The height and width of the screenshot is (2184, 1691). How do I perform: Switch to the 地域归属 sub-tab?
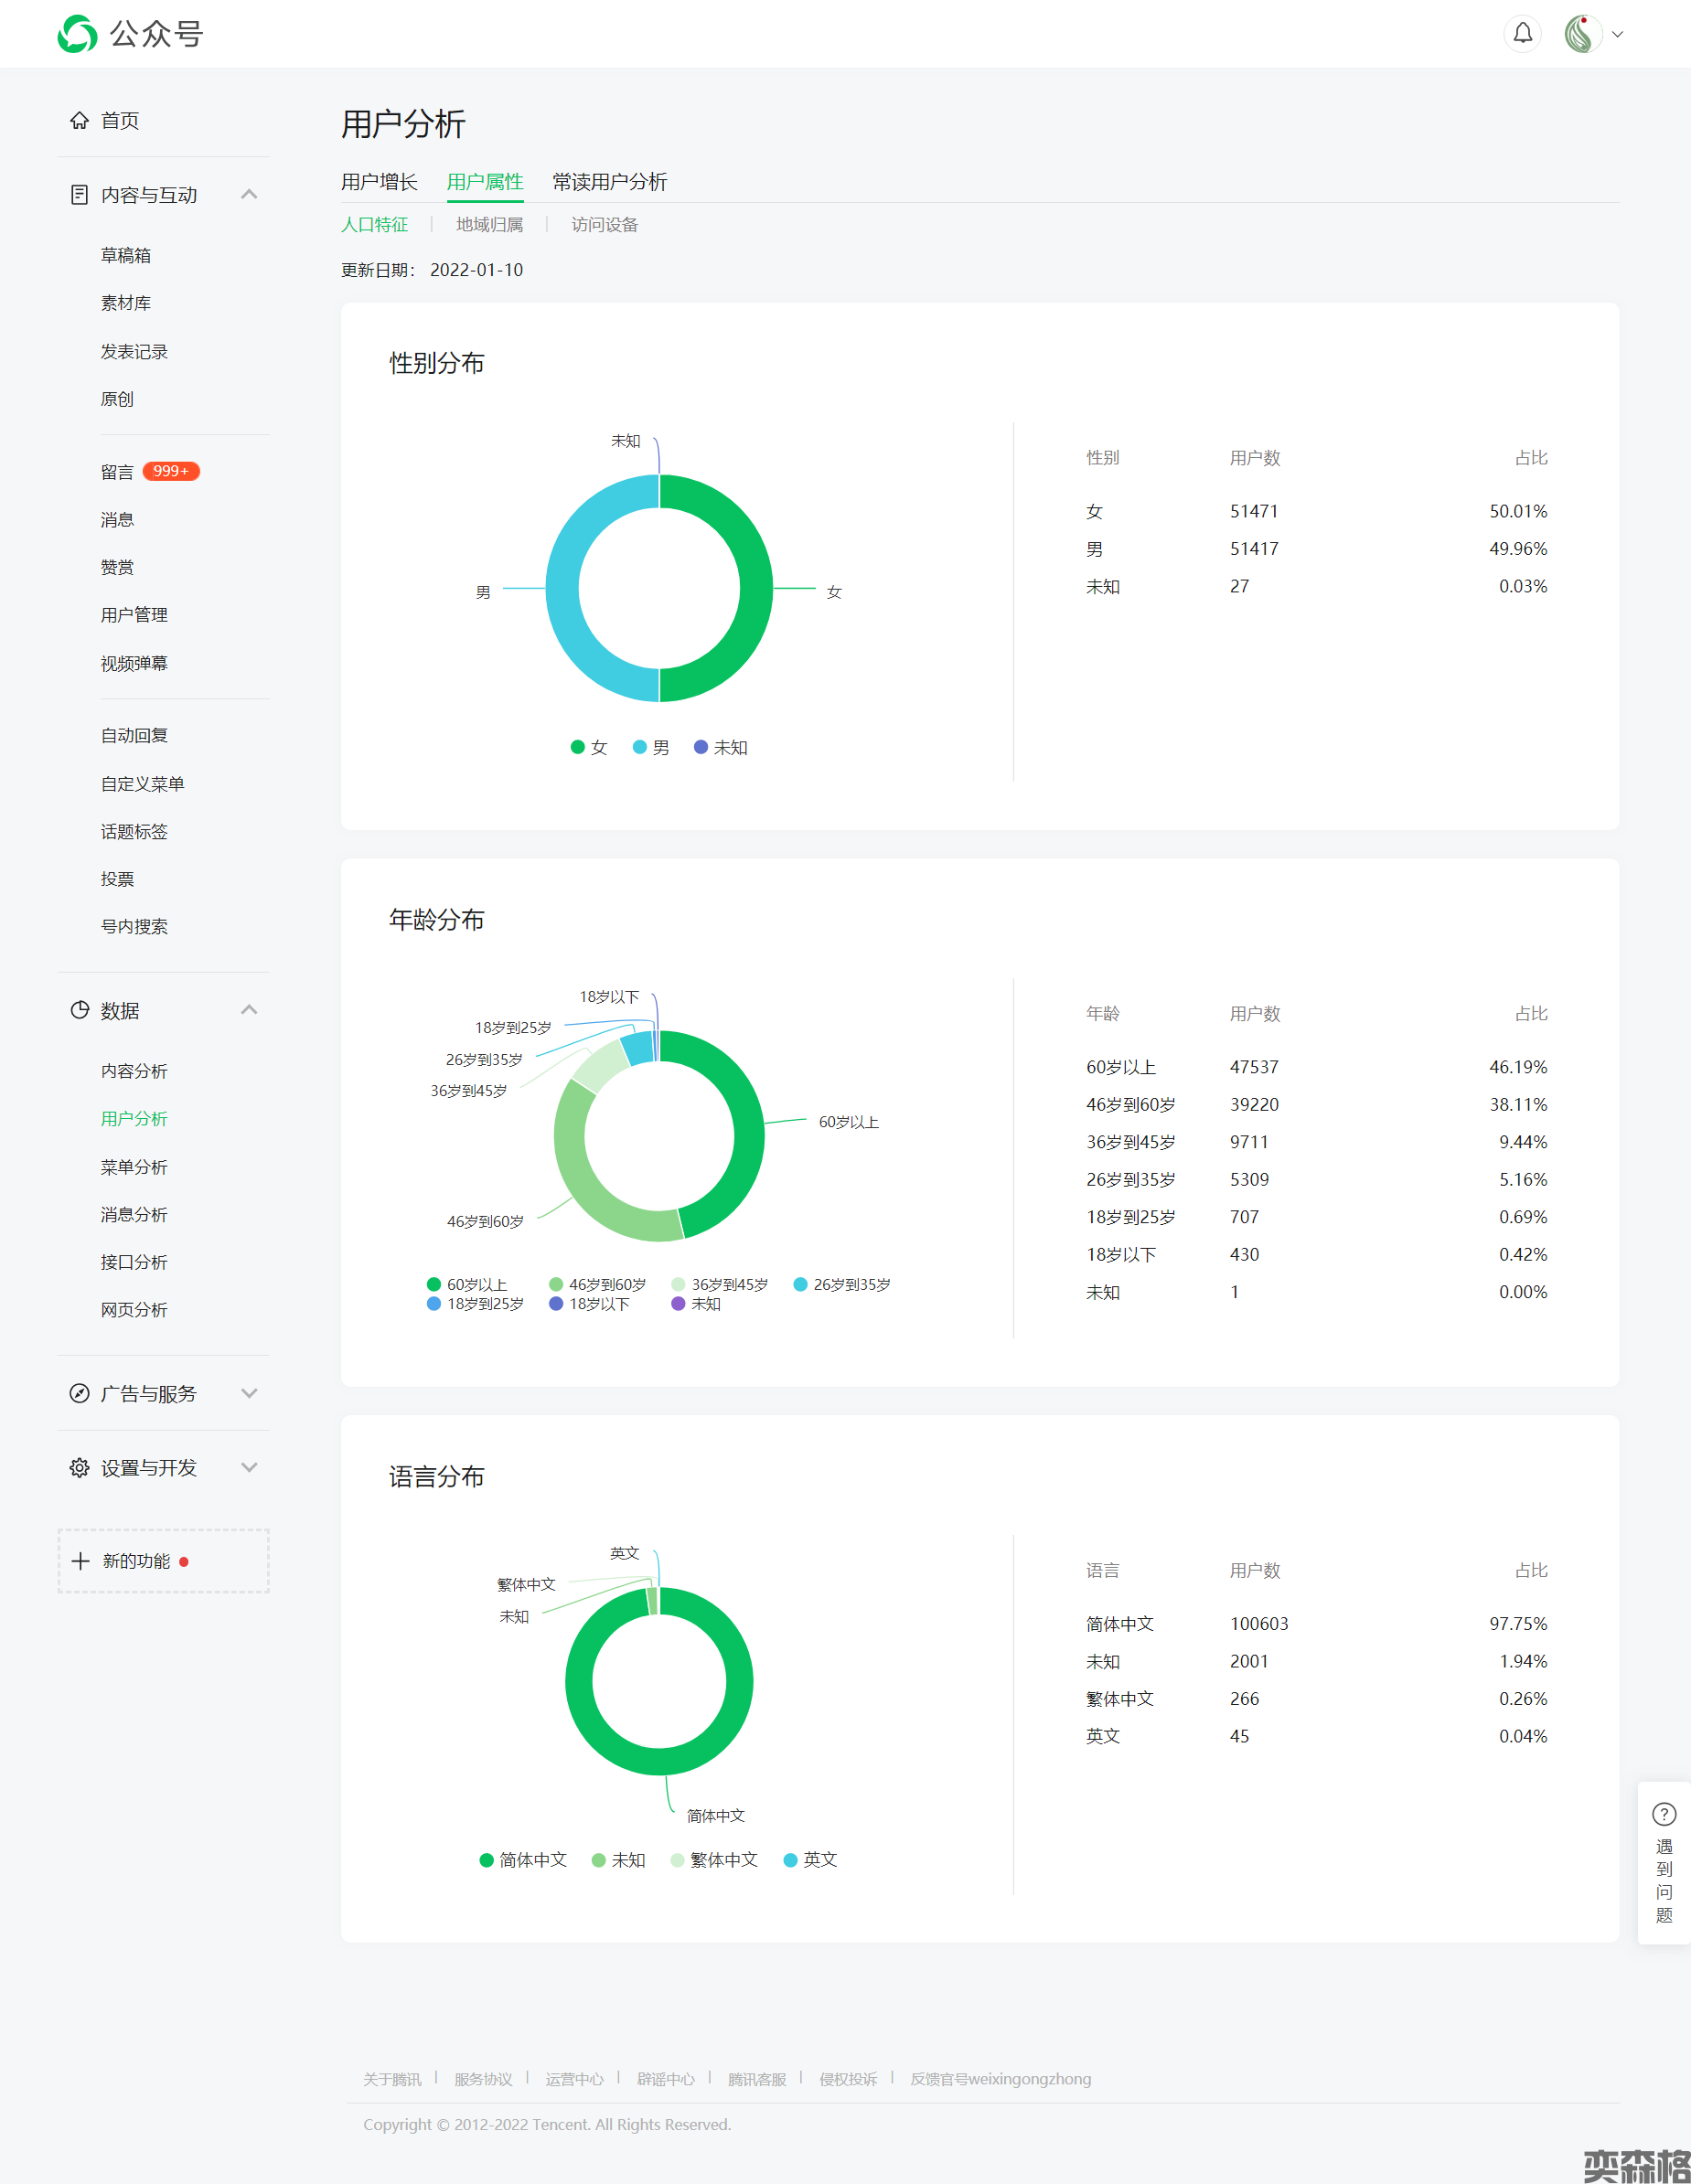(489, 225)
